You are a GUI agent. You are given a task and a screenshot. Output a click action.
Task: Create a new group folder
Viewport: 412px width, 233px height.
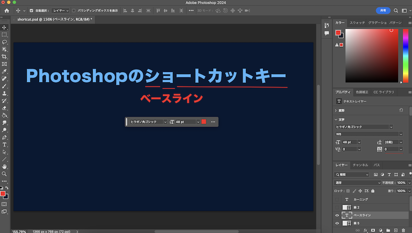(x=388, y=230)
